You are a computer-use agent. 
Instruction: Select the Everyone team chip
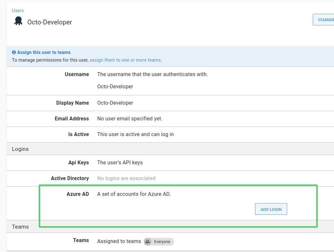(158, 242)
